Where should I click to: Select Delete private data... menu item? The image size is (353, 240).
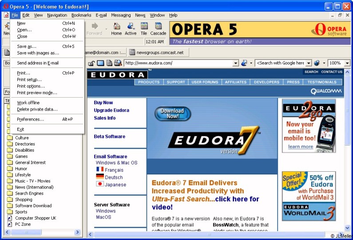(x=47, y=109)
